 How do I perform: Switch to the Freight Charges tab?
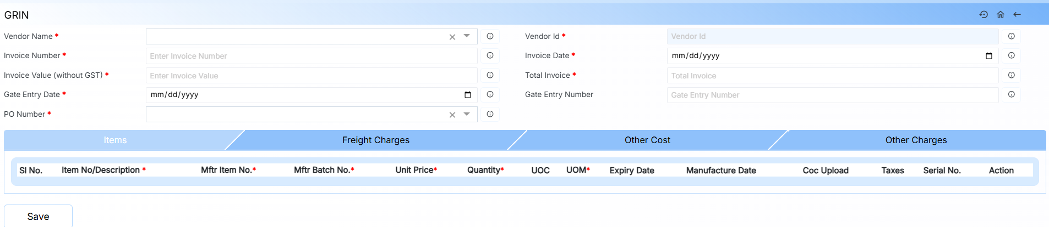coord(376,140)
